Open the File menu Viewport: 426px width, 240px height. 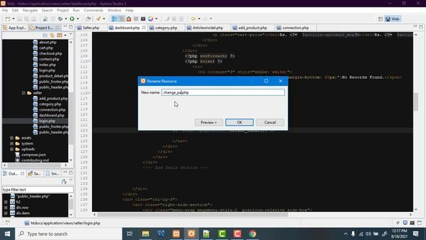(5, 10)
